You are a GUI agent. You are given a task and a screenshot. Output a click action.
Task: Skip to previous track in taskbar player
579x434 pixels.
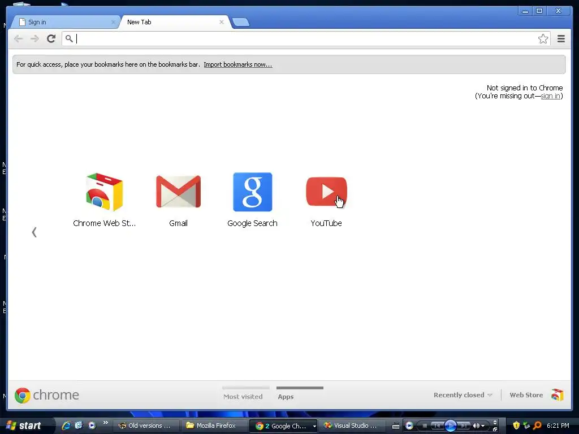437,426
